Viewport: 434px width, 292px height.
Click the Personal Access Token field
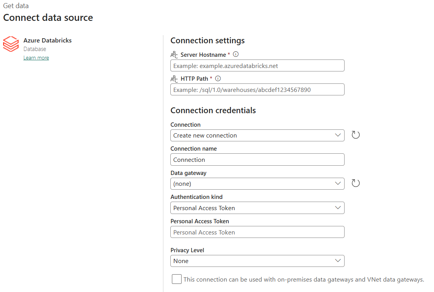(x=257, y=232)
